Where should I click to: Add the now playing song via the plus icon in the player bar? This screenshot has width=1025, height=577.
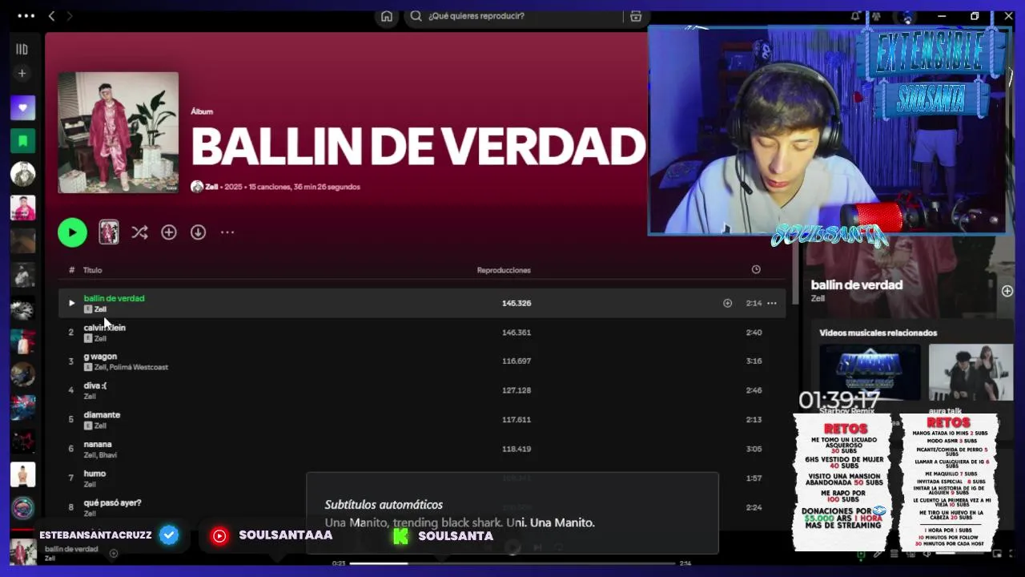114,553
